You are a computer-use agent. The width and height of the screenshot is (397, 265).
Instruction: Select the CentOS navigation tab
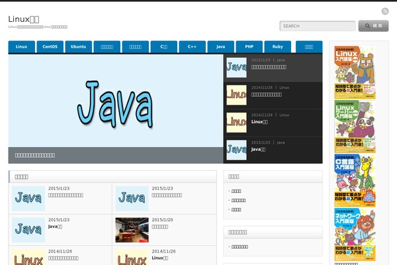click(50, 46)
